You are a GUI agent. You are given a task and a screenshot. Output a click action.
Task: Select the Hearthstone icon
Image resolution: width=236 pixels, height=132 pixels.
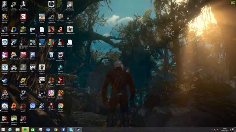point(23,69)
